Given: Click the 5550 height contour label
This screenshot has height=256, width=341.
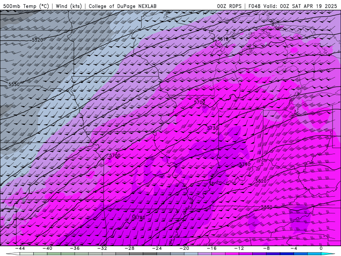Looking at the screenshot, I should [x=14, y=84].
